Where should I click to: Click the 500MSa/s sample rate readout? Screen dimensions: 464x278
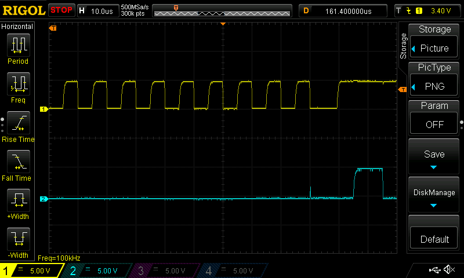tap(135, 7)
